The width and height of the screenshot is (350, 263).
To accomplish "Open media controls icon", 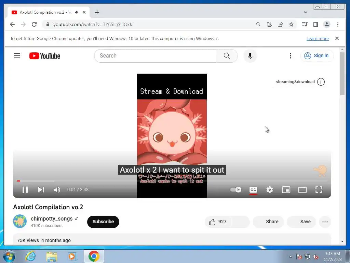I will tap(305, 24).
